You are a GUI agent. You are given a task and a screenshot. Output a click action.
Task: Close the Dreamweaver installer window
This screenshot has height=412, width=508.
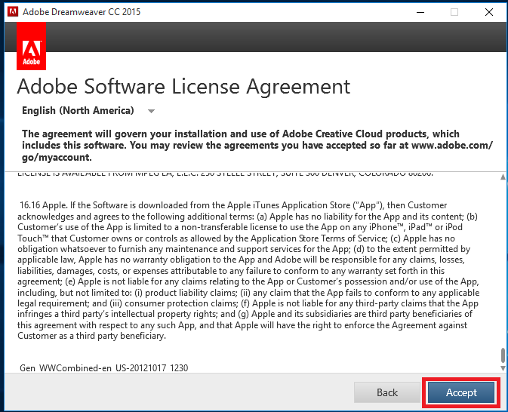[489, 12]
